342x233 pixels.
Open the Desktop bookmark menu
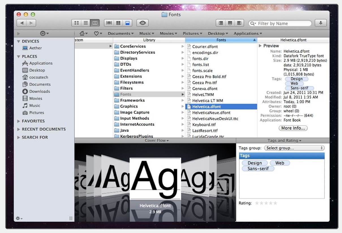(x=218, y=33)
